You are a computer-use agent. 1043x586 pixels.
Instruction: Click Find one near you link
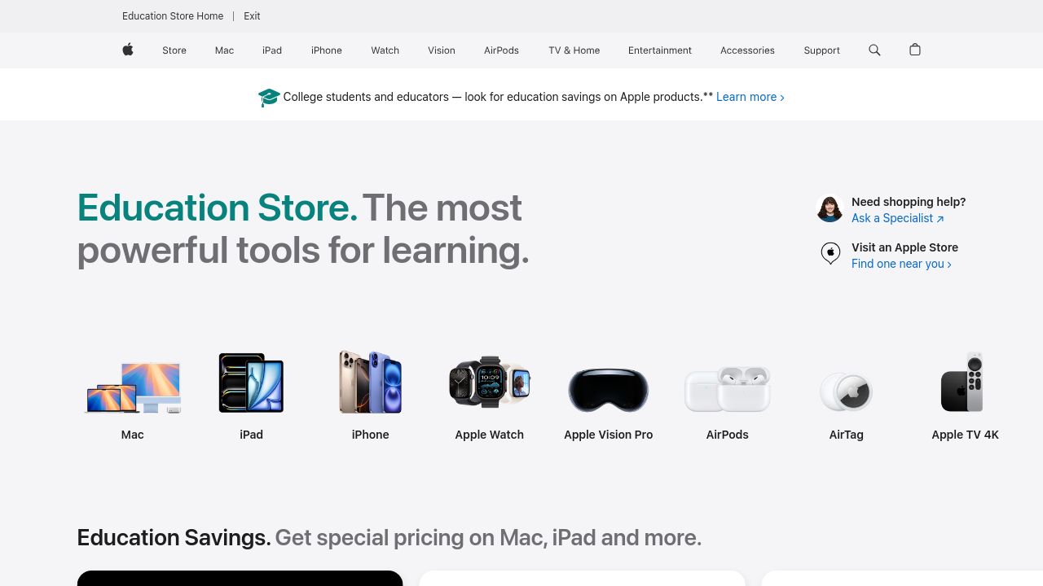[901, 264]
